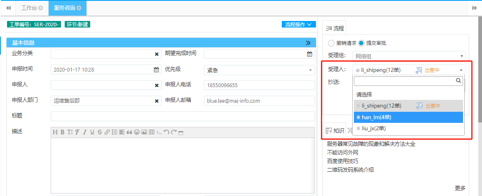This screenshot has width=482, height=196.
Task: Open calendar icon for 期望完成时间
Action: tap(309, 54)
